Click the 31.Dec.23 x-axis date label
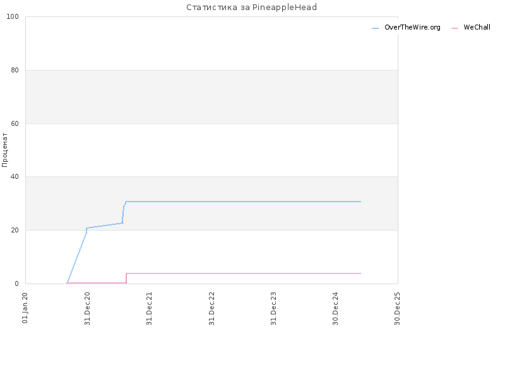This screenshot has height=378, width=505. coord(273,309)
